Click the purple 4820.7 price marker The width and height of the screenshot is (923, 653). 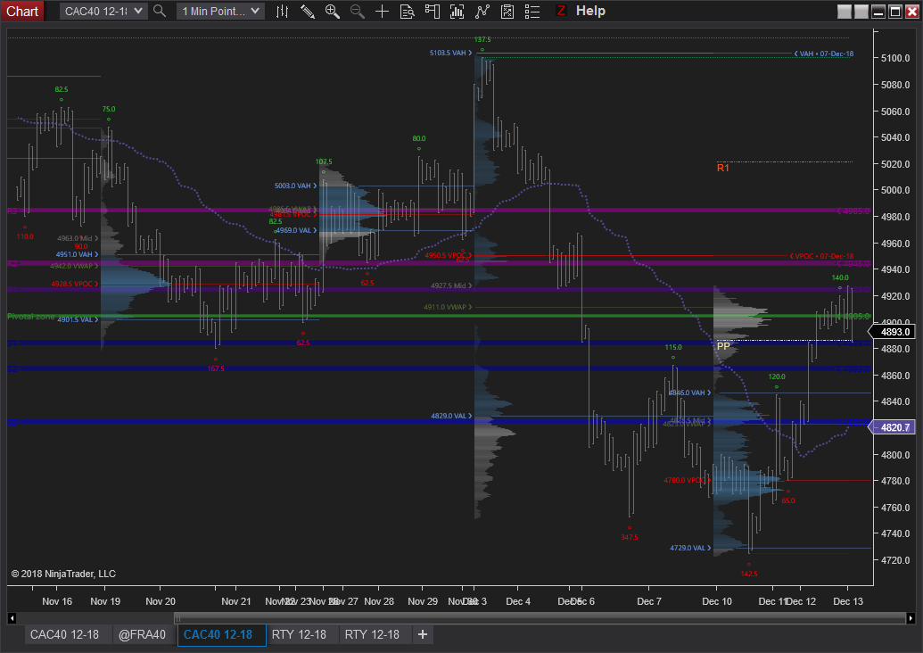click(x=894, y=427)
